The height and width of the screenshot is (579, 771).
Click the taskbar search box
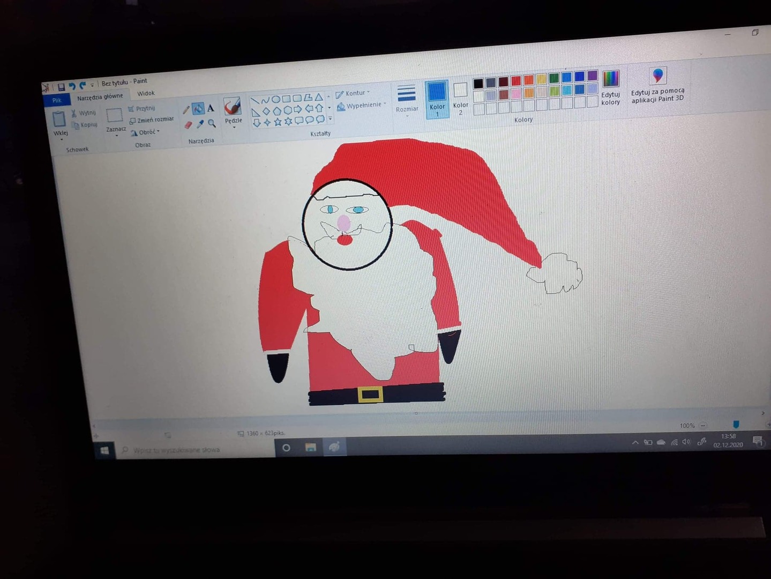(196, 449)
